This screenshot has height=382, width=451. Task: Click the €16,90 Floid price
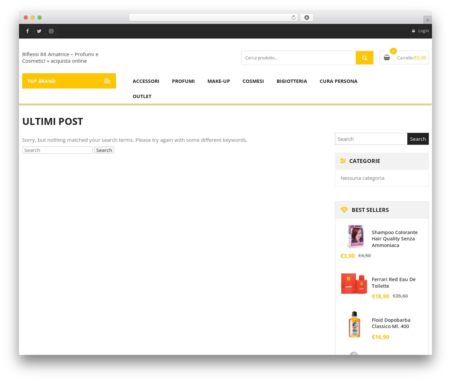[381, 337]
